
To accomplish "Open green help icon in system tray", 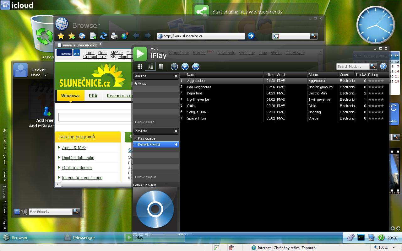I will [x=381, y=238].
